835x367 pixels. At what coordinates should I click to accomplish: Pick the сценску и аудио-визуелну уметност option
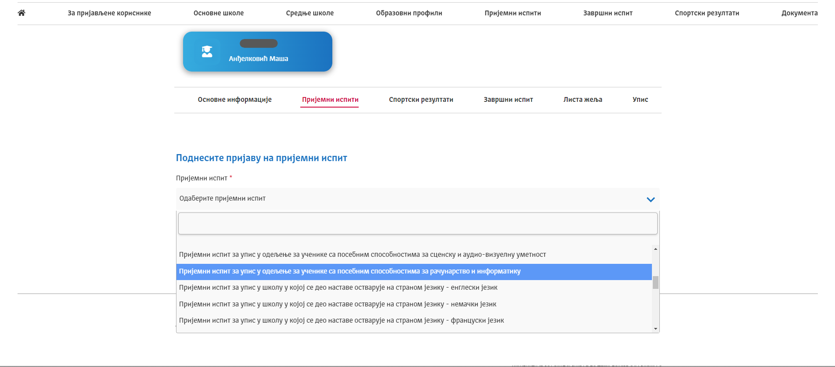click(x=414, y=255)
